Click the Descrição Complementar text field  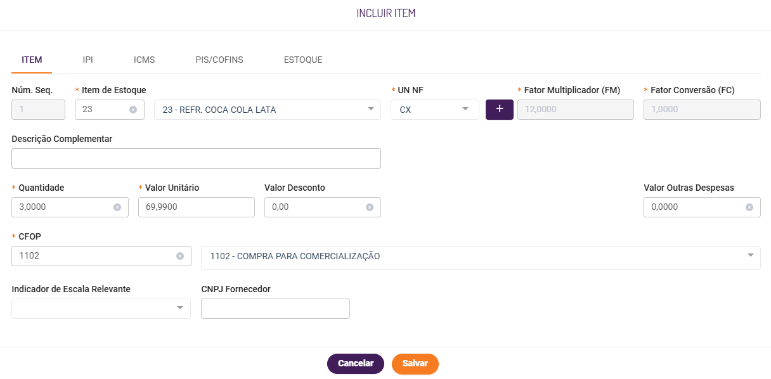[x=196, y=158]
